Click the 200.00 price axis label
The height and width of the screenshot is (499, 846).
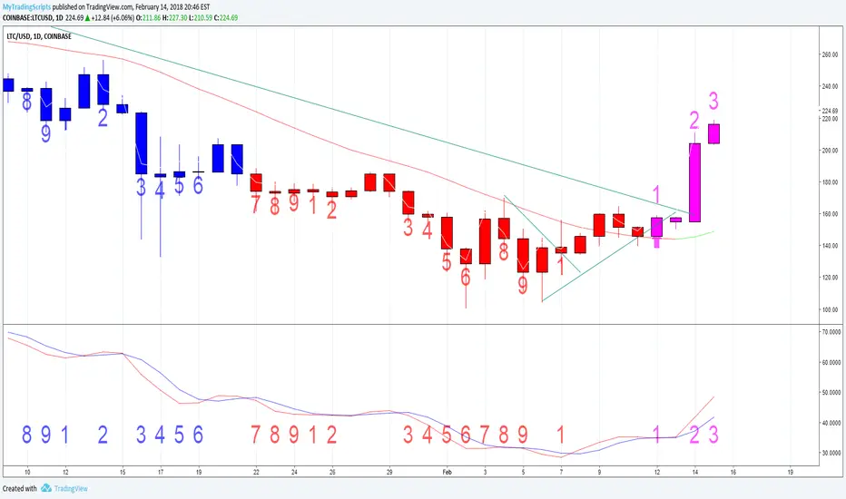[x=830, y=150]
